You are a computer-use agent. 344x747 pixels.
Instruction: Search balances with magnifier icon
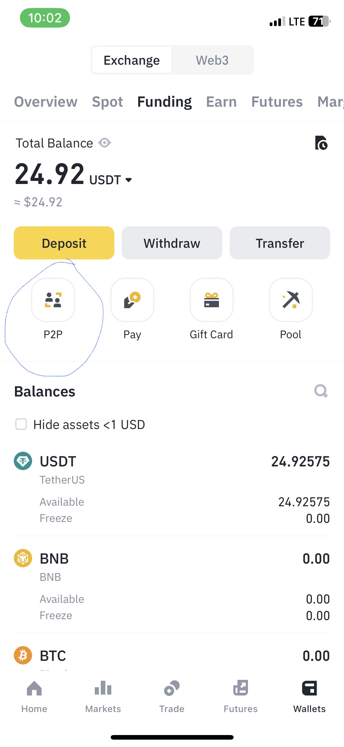[x=321, y=391]
